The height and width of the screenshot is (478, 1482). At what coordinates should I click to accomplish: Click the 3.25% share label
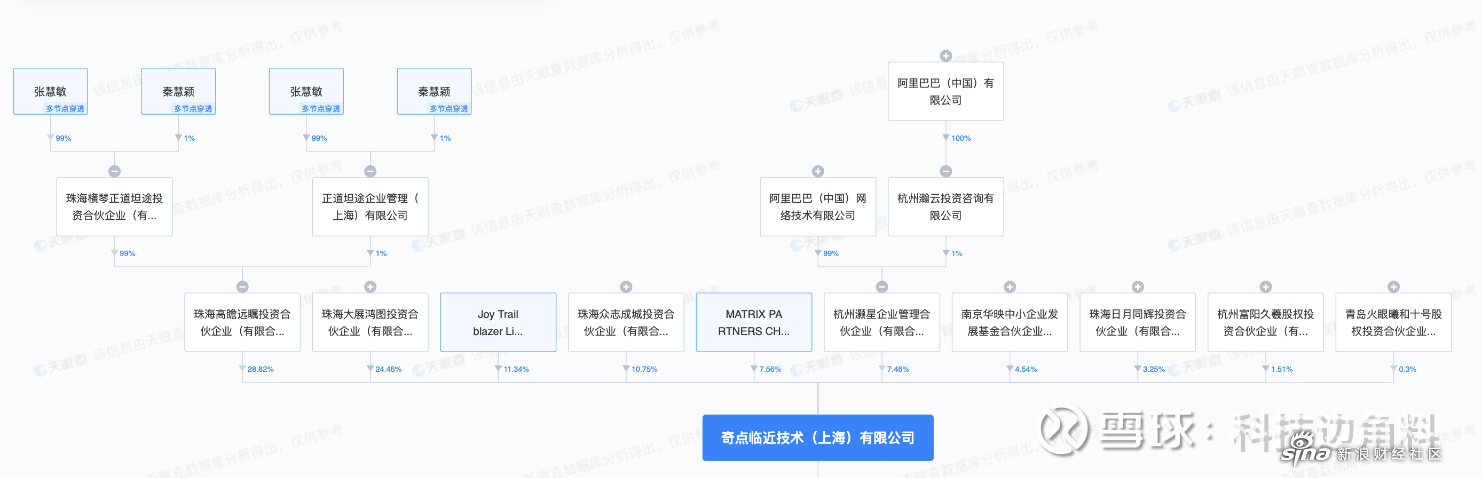(1154, 369)
